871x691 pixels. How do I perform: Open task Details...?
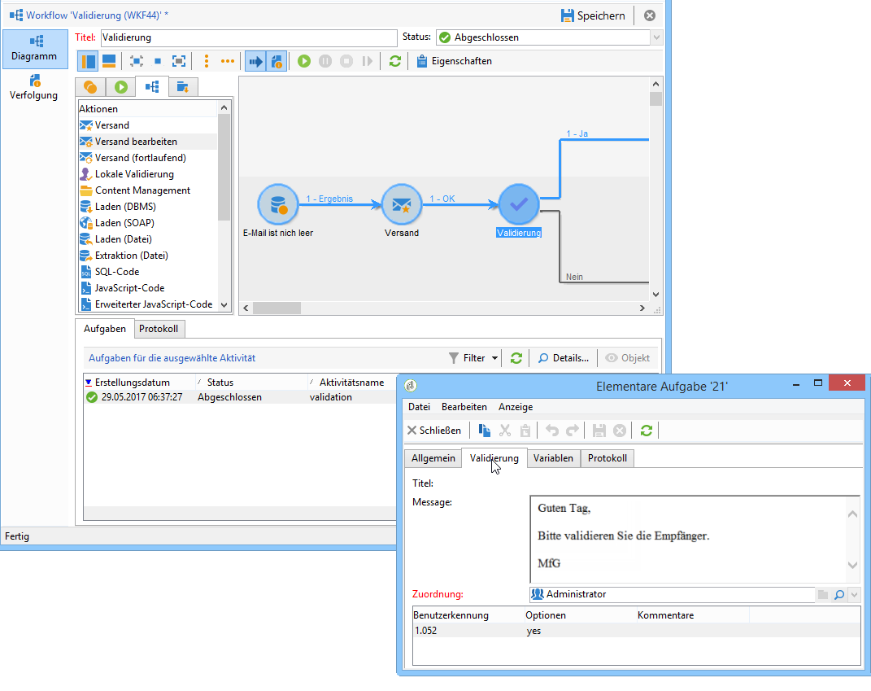pyautogui.click(x=564, y=358)
